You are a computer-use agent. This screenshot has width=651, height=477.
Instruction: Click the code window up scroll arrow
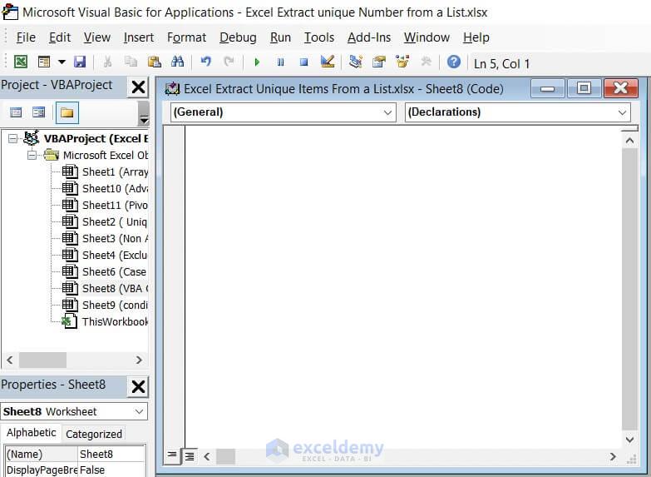[630, 141]
